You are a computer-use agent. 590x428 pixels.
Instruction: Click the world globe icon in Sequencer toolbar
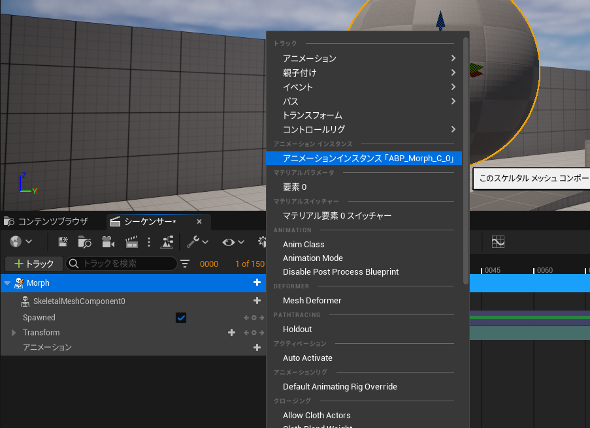pyautogui.click(x=16, y=241)
